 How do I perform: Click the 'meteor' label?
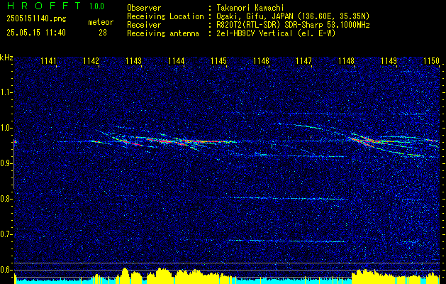[x=101, y=22]
